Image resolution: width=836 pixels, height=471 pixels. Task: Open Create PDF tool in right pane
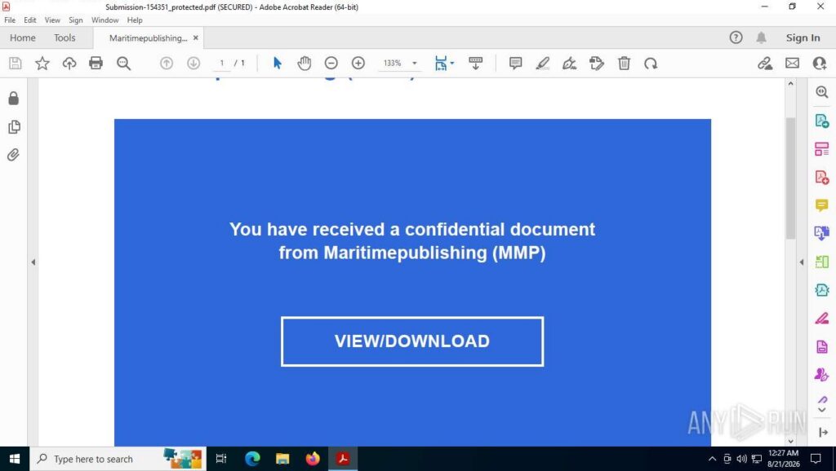click(821, 177)
